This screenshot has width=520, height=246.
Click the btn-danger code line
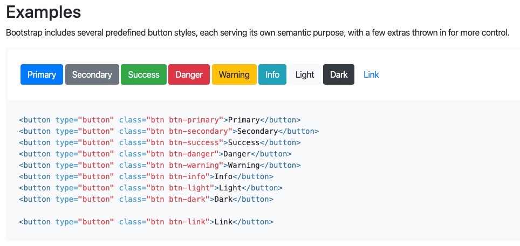(x=155, y=154)
